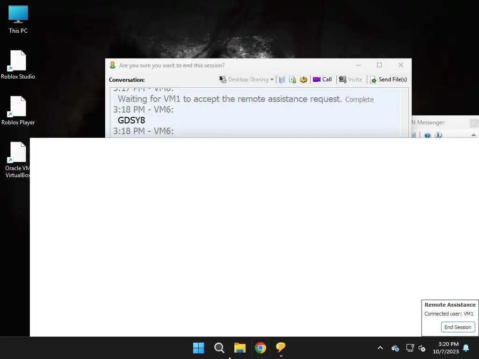
Task: Select the Oracle VM VirtualBox shortcut
Action: click(17, 160)
